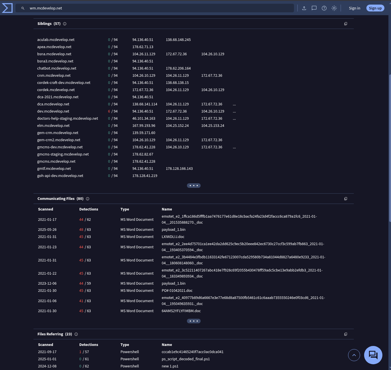Open sibling elm.mcdevelop.net
Viewport: 391px width, 370px height.
tap(53, 126)
